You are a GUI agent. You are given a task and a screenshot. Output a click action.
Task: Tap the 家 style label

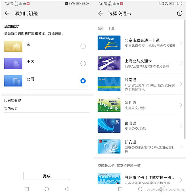point(28,45)
